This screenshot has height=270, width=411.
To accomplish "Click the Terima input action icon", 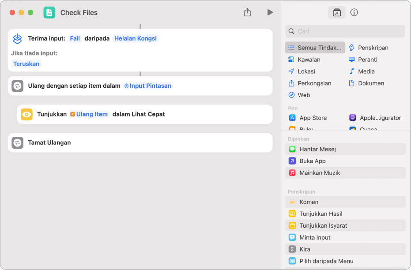I will [17, 38].
